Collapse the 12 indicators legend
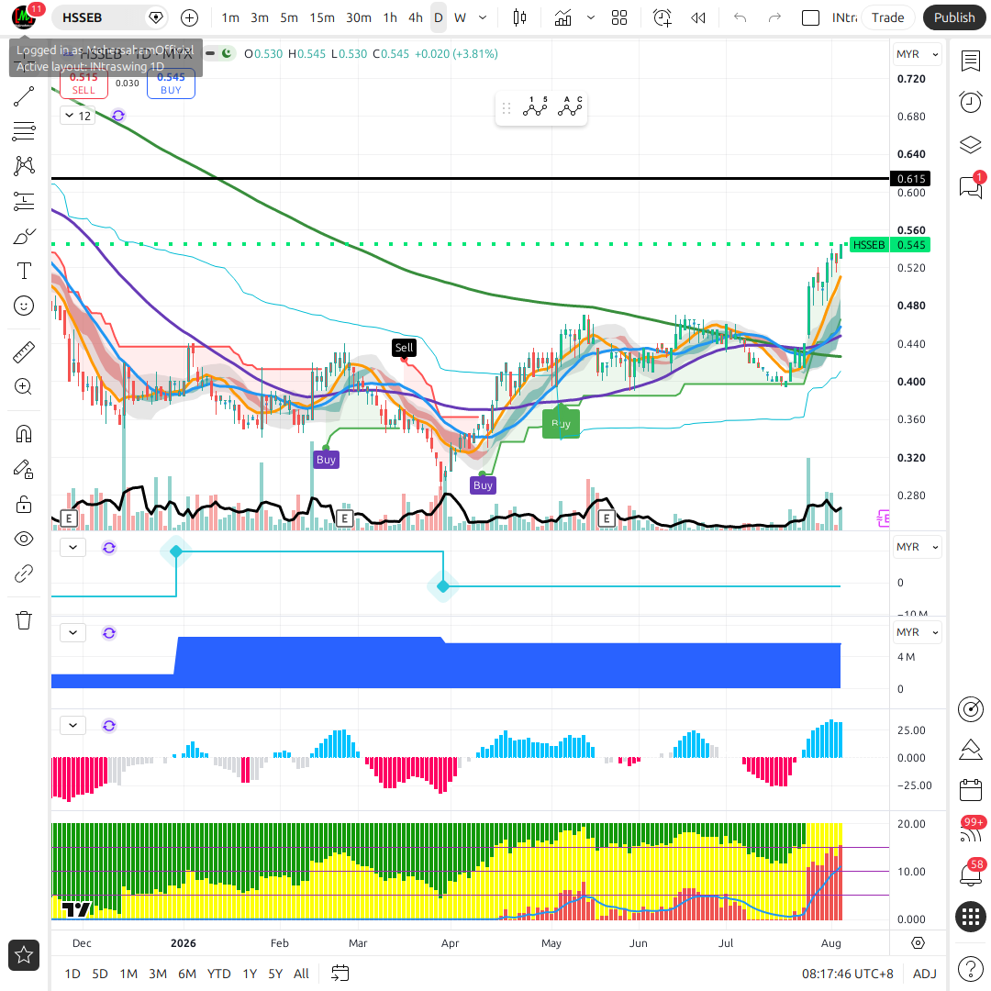 pyautogui.click(x=78, y=116)
